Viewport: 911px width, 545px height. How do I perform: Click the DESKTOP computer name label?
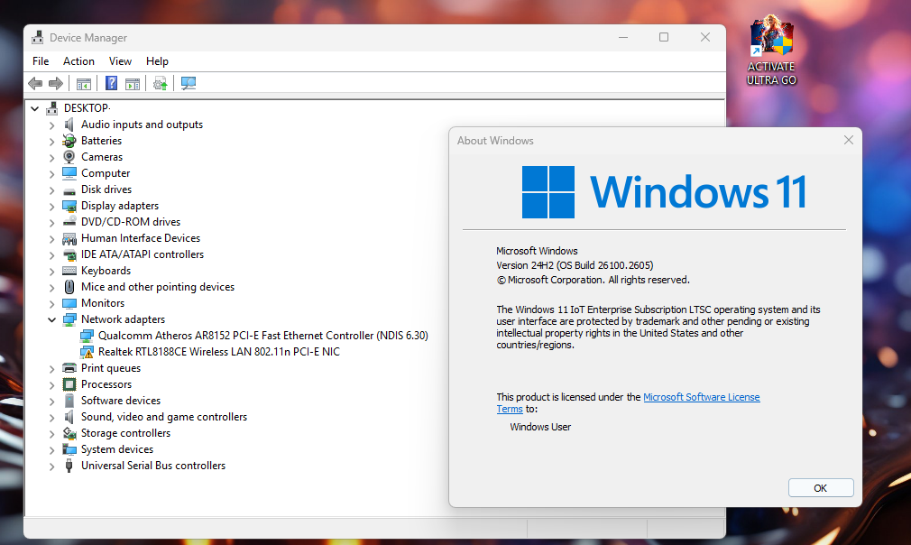click(87, 108)
